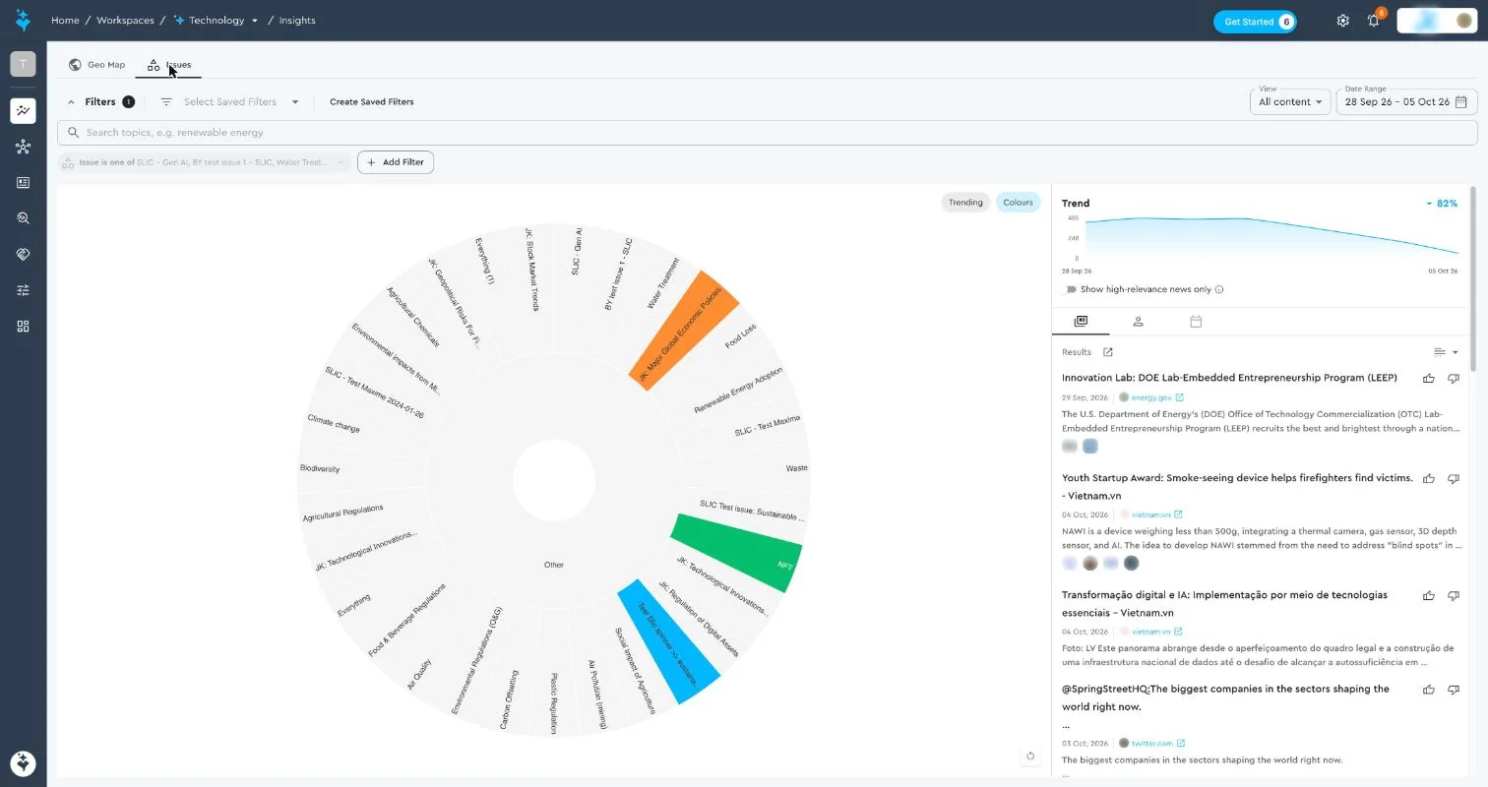
Task: Click Create Saved Filters
Action: pos(371,101)
